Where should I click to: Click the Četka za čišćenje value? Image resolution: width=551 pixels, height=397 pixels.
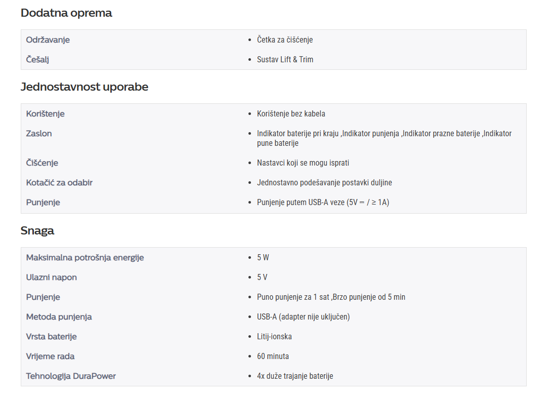pyautogui.click(x=285, y=39)
